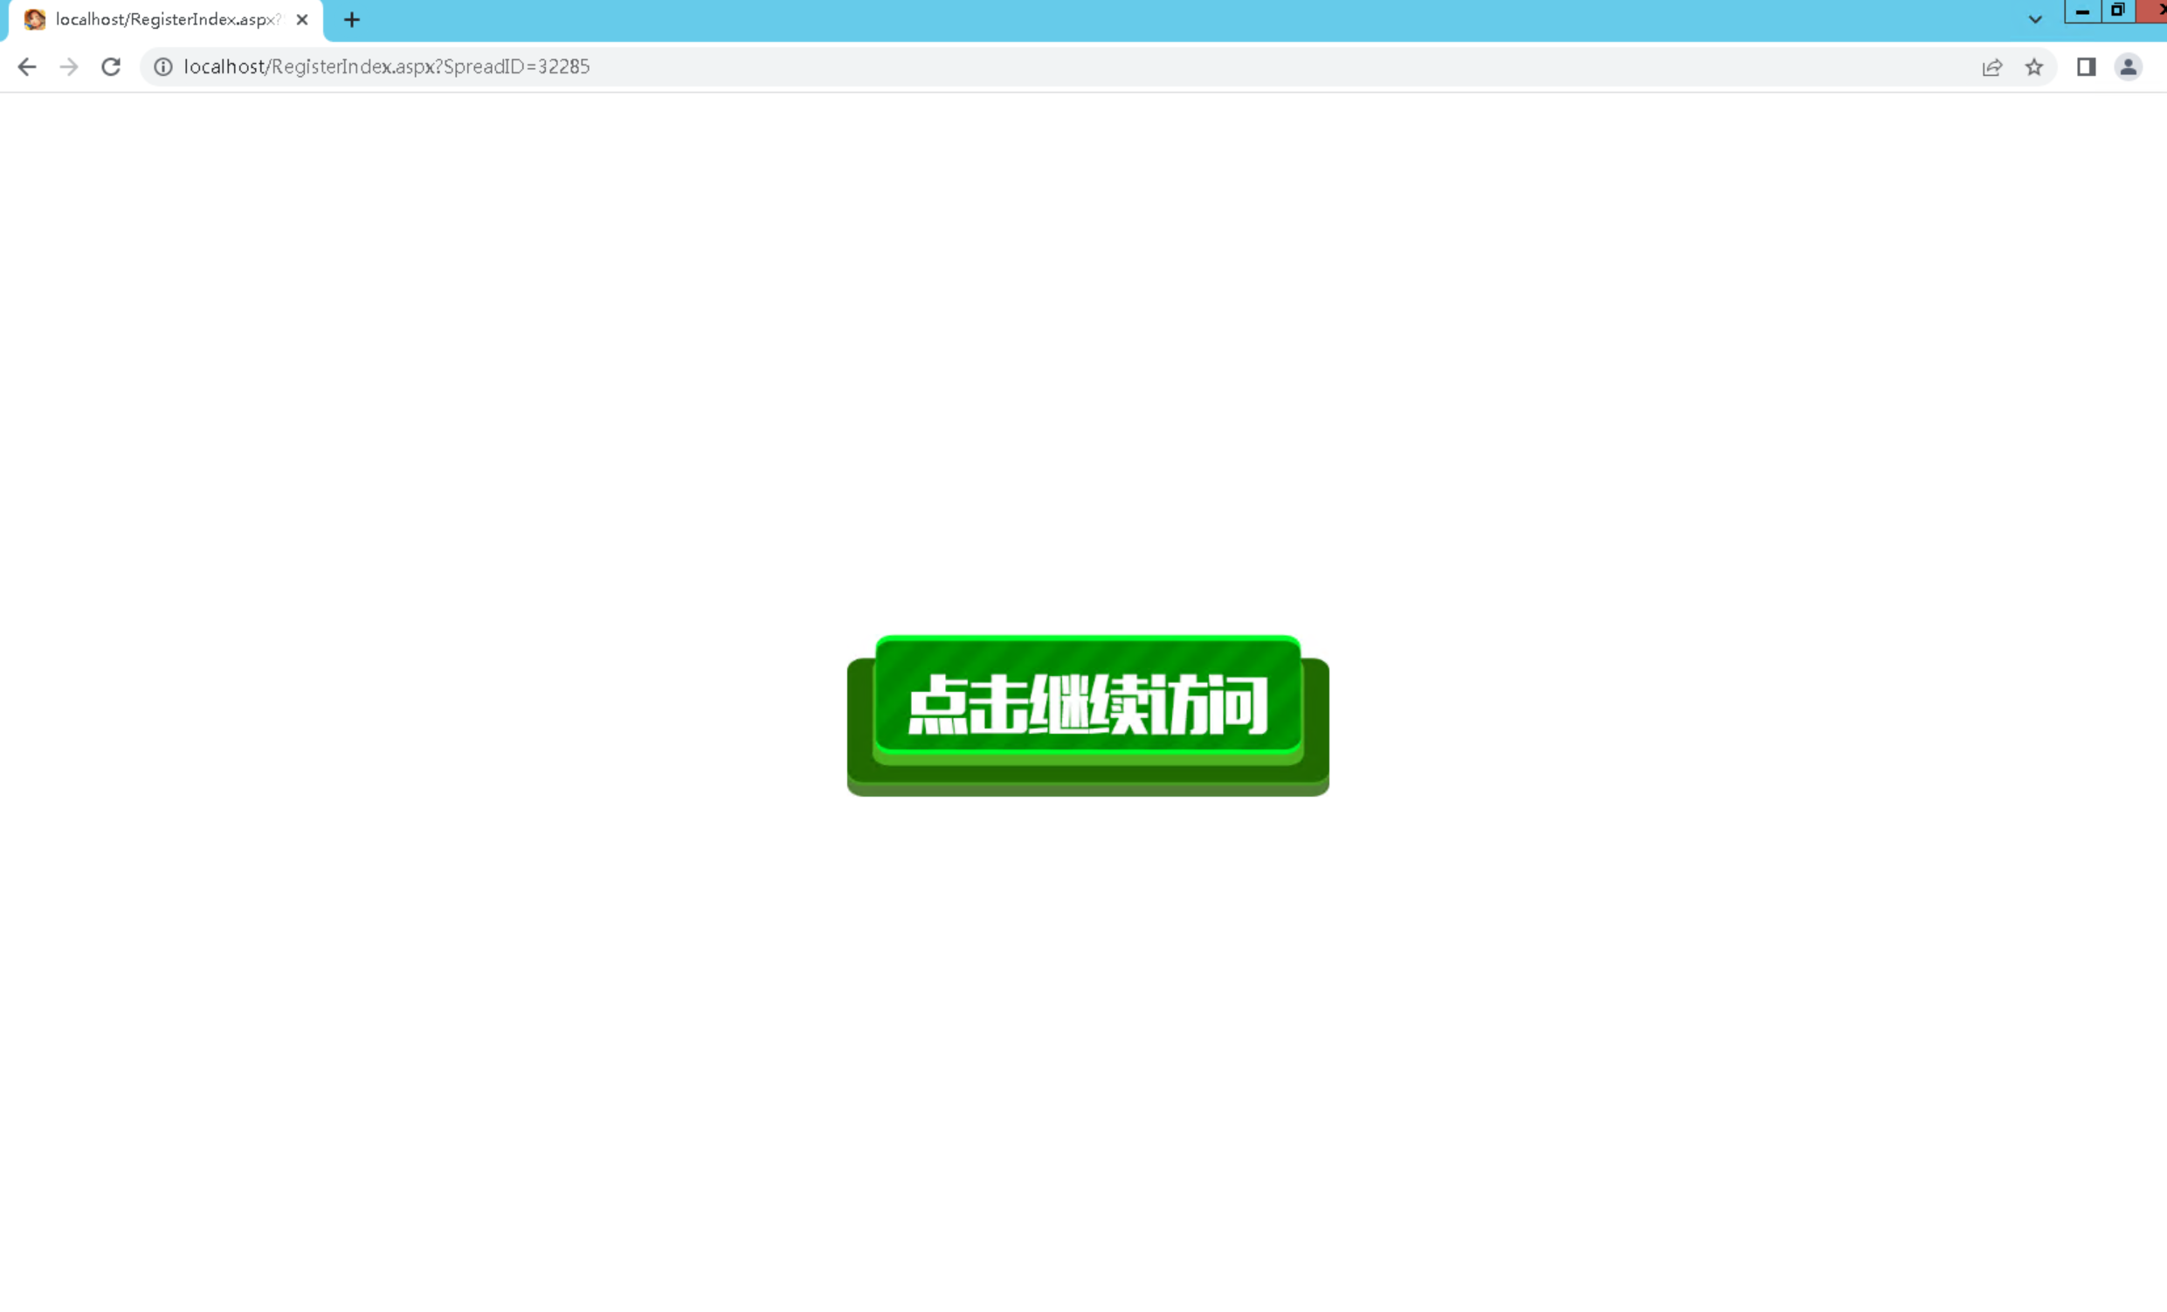Bookmark this page with the star

[2034, 67]
